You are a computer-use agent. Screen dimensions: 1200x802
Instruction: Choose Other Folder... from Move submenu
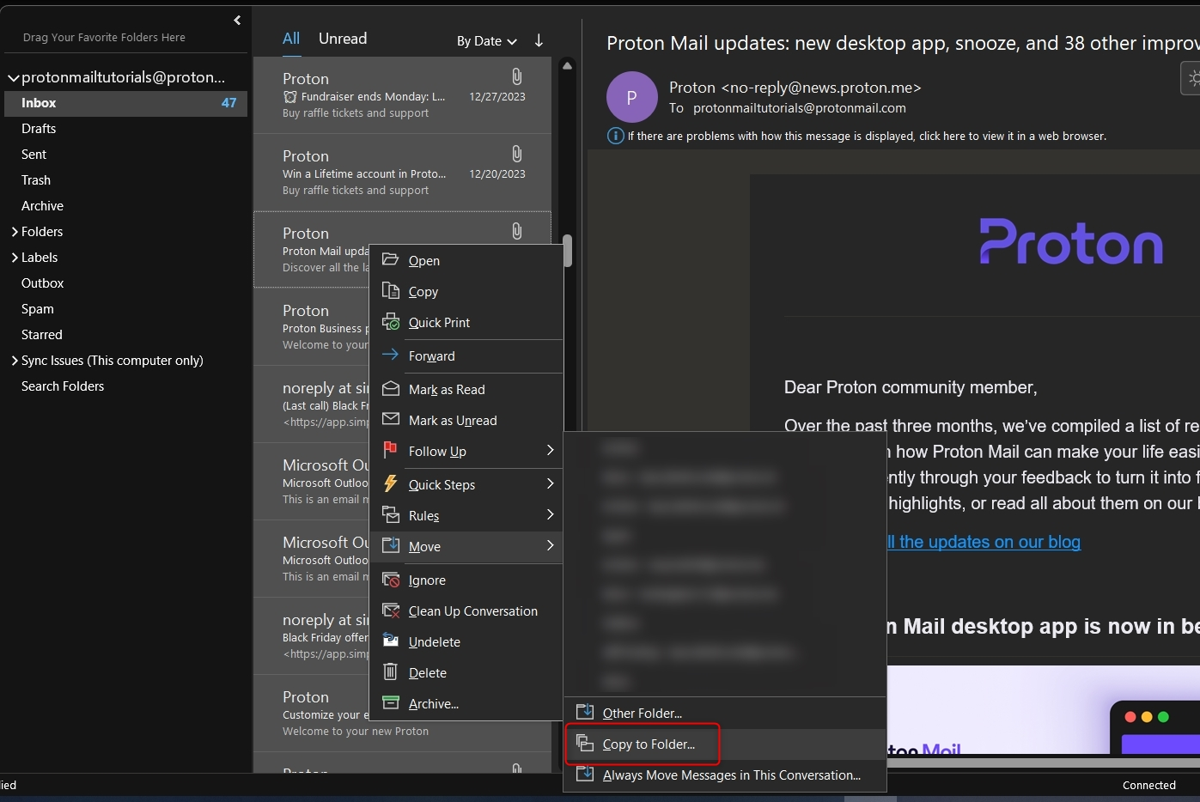(x=725, y=713)
